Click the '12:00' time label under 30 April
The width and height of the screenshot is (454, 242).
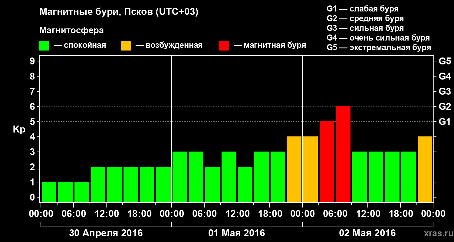click(x=106, y=214)
